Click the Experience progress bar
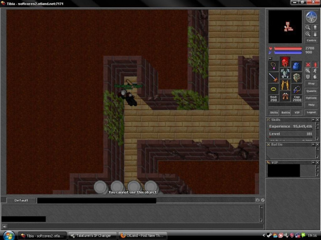 tap(290, 130)
